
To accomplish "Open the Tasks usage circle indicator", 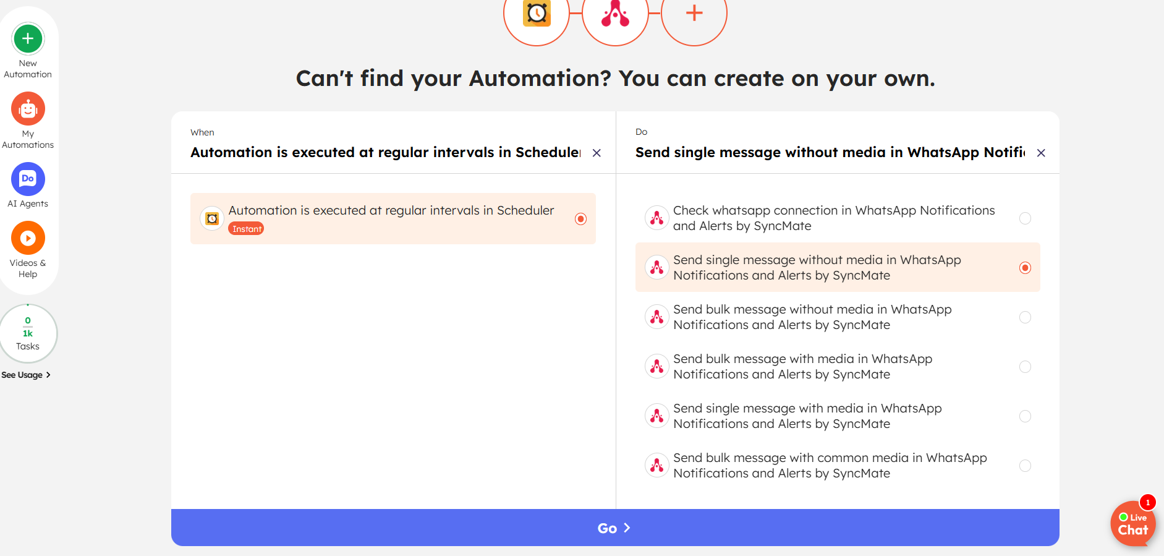I will (28, 333).
